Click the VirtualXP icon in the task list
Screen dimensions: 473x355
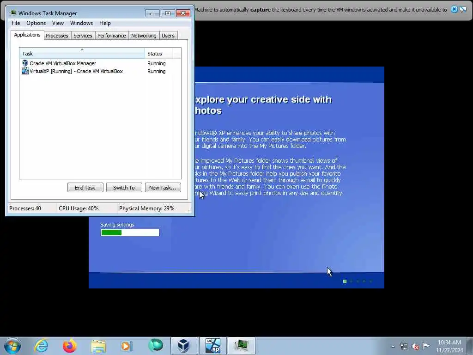pos(25,71)
